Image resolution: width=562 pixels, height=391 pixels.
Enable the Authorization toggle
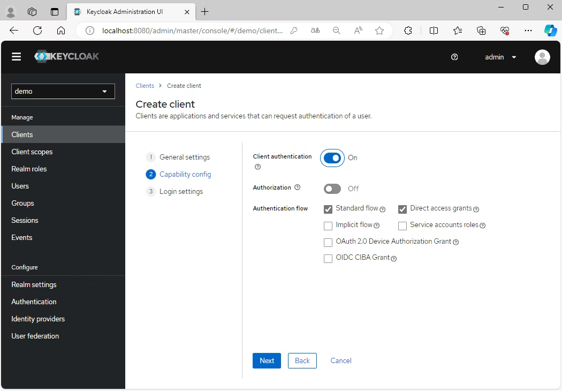click(332, 189)
